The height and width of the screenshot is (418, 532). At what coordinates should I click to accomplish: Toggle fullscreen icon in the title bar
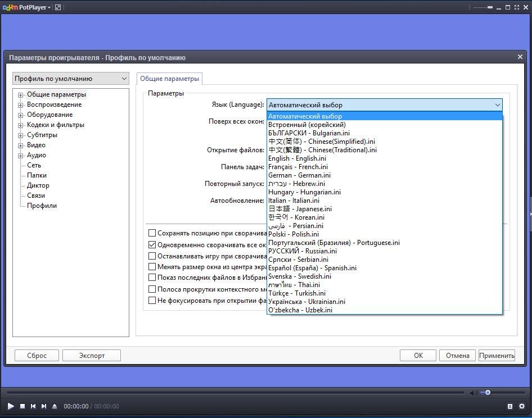pyautogui.click(x=517, y=7)
